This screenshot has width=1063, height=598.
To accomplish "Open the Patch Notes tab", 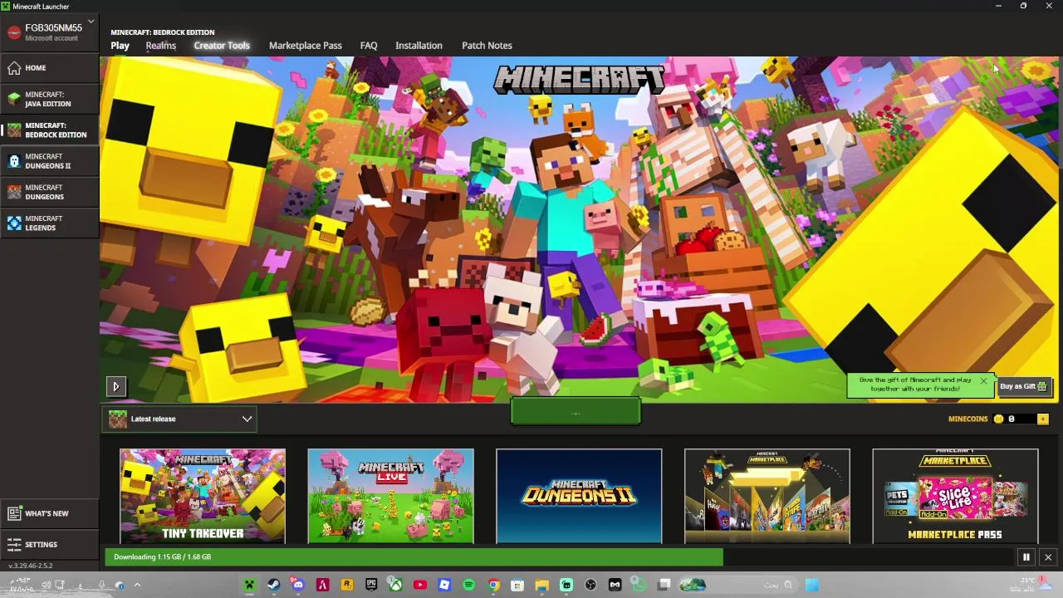I will point(487,46).
